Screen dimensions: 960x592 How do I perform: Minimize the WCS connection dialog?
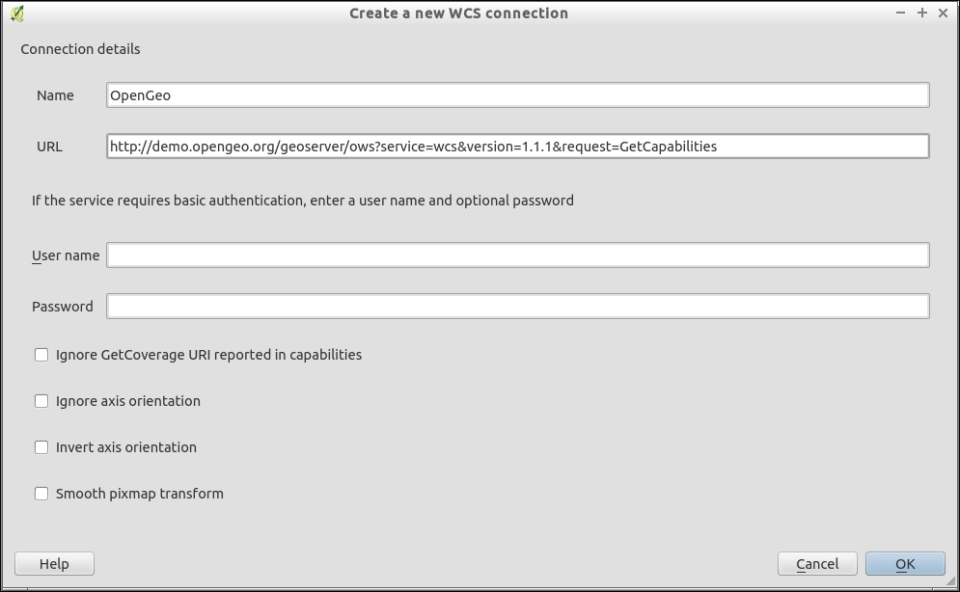click(901, 13)
